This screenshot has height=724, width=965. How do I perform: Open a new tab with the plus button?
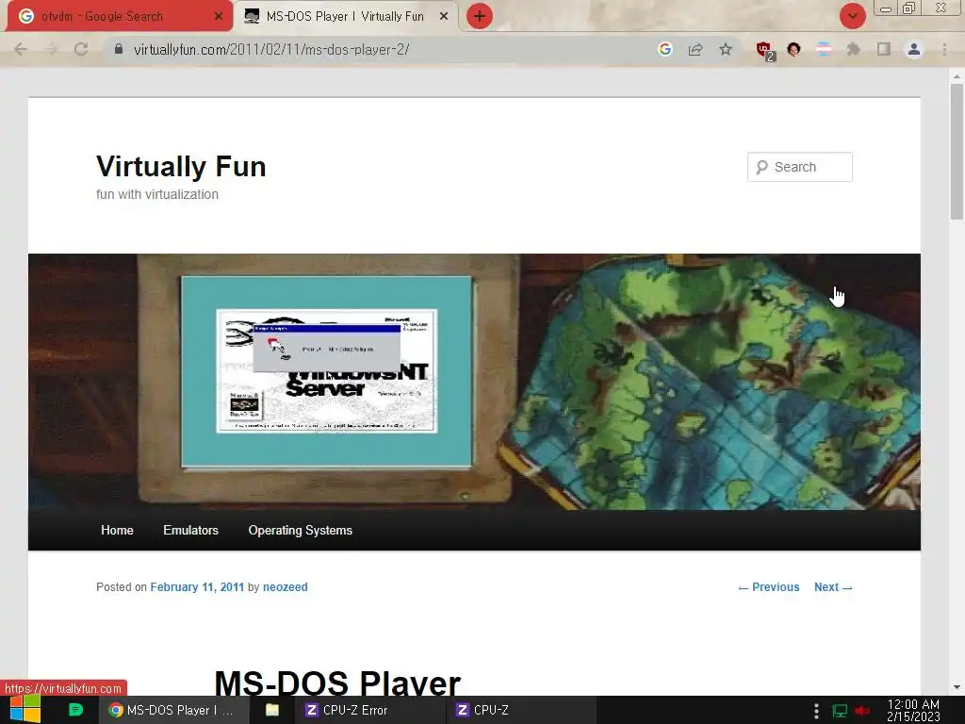(x=480, y=16)
